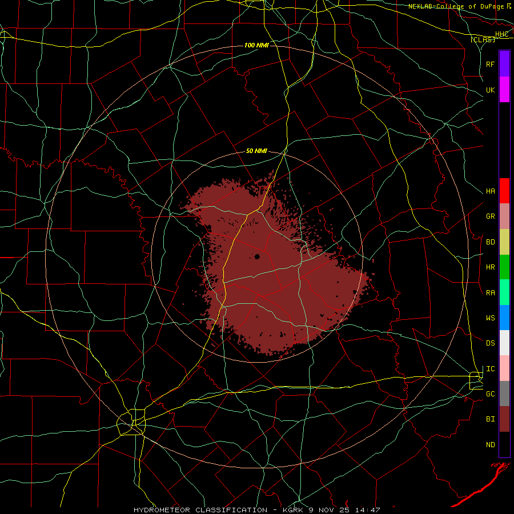Click the ND black legend swatch

tap(504, 444)
